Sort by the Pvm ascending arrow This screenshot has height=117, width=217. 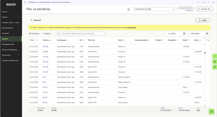click(35, 40)
